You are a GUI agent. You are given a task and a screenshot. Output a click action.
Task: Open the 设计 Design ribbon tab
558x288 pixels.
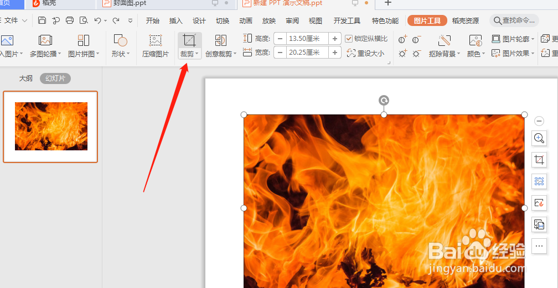(199, 20)
